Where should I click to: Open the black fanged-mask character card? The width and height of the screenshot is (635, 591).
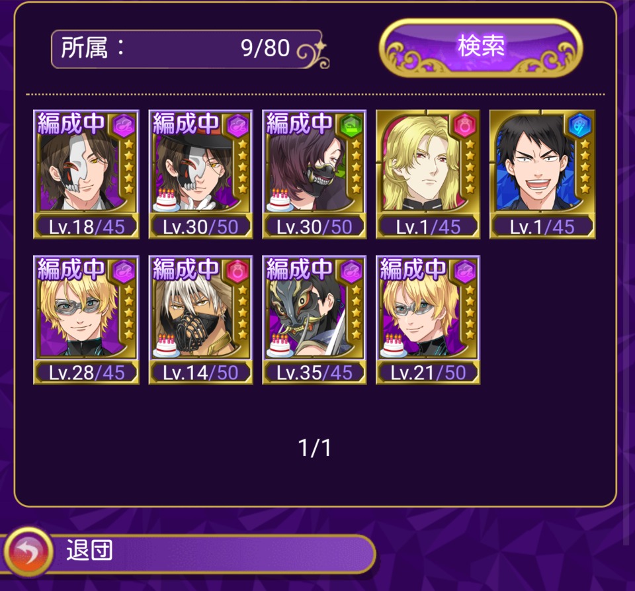(x=315, y=174)
